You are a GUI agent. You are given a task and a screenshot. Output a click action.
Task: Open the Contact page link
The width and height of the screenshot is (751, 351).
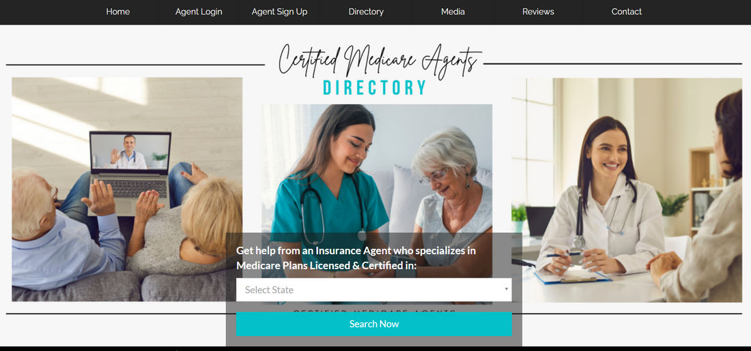627,12
